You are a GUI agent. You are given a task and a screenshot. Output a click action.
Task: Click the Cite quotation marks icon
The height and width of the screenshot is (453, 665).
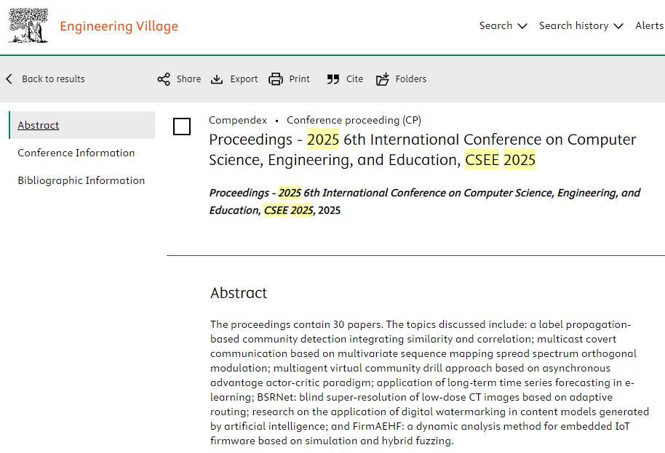tap(333, 79)
